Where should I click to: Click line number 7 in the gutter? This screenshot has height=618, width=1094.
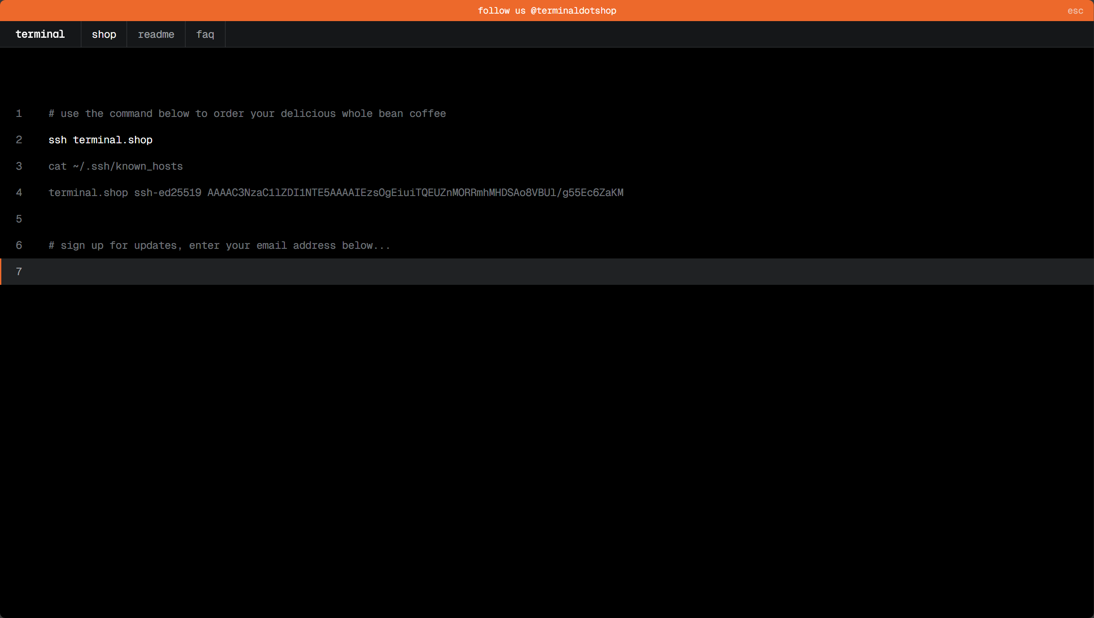coord(19,272)
